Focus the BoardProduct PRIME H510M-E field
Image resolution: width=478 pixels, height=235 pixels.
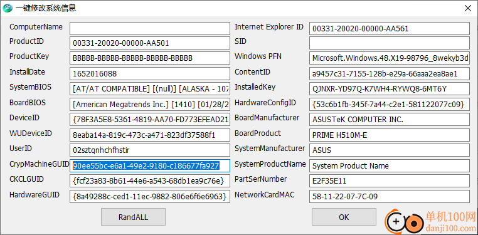coord(390,135)
